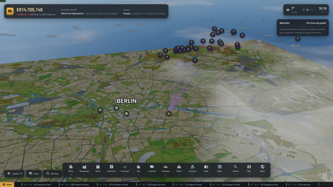Click the yellow company logo icon
The image size is (333, 187).
[x=10, y=11]
